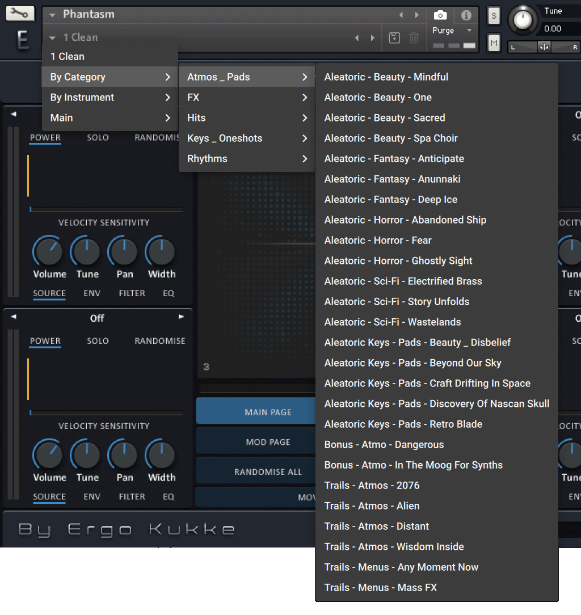Take a snapshot with the camera icon
581x615 pixels.
click(440, 15)
